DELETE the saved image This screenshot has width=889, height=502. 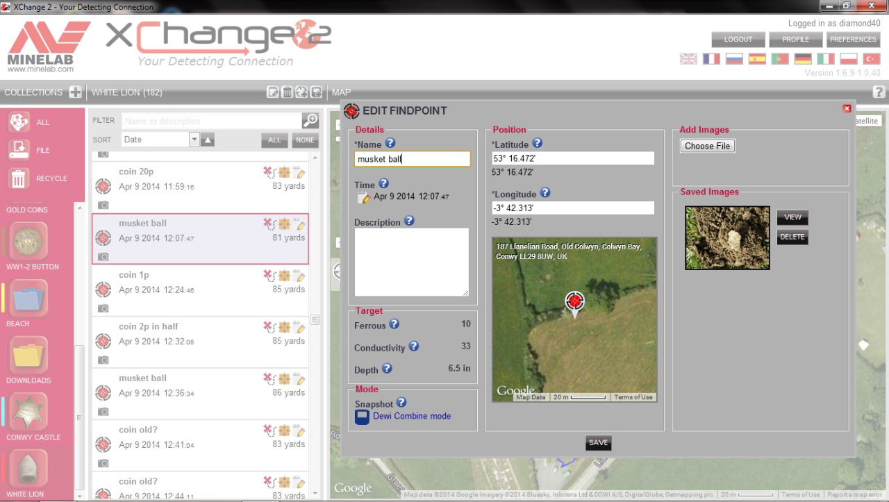tap(792, 237)
